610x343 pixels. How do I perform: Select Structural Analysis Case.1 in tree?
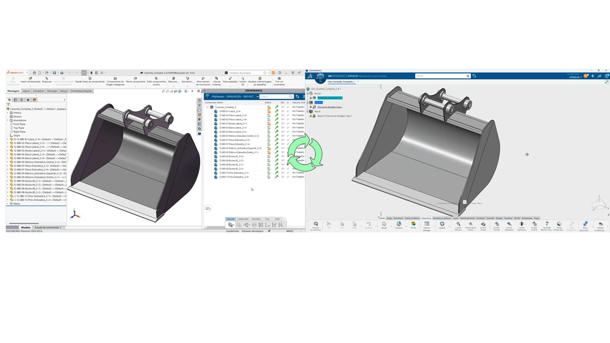330,107
